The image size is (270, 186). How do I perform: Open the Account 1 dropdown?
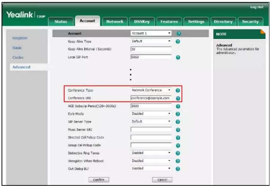pyautogui.click(x=151, y=33)
